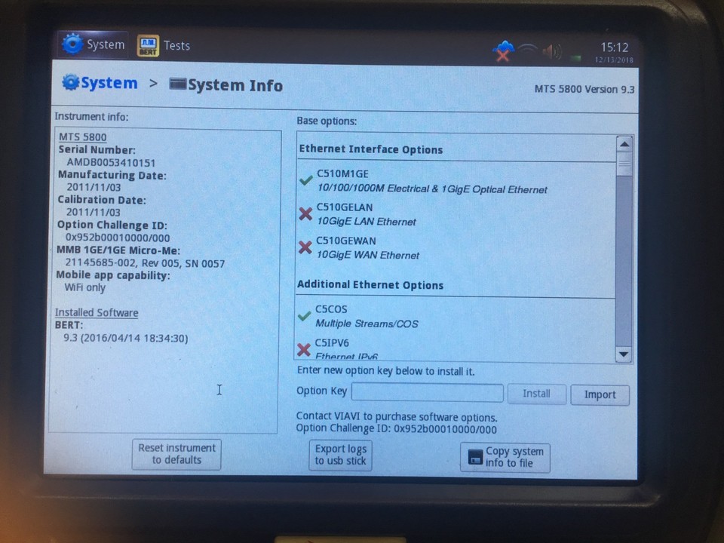Click the copy icon on Copy system button
724x543 pixels.
476,456
